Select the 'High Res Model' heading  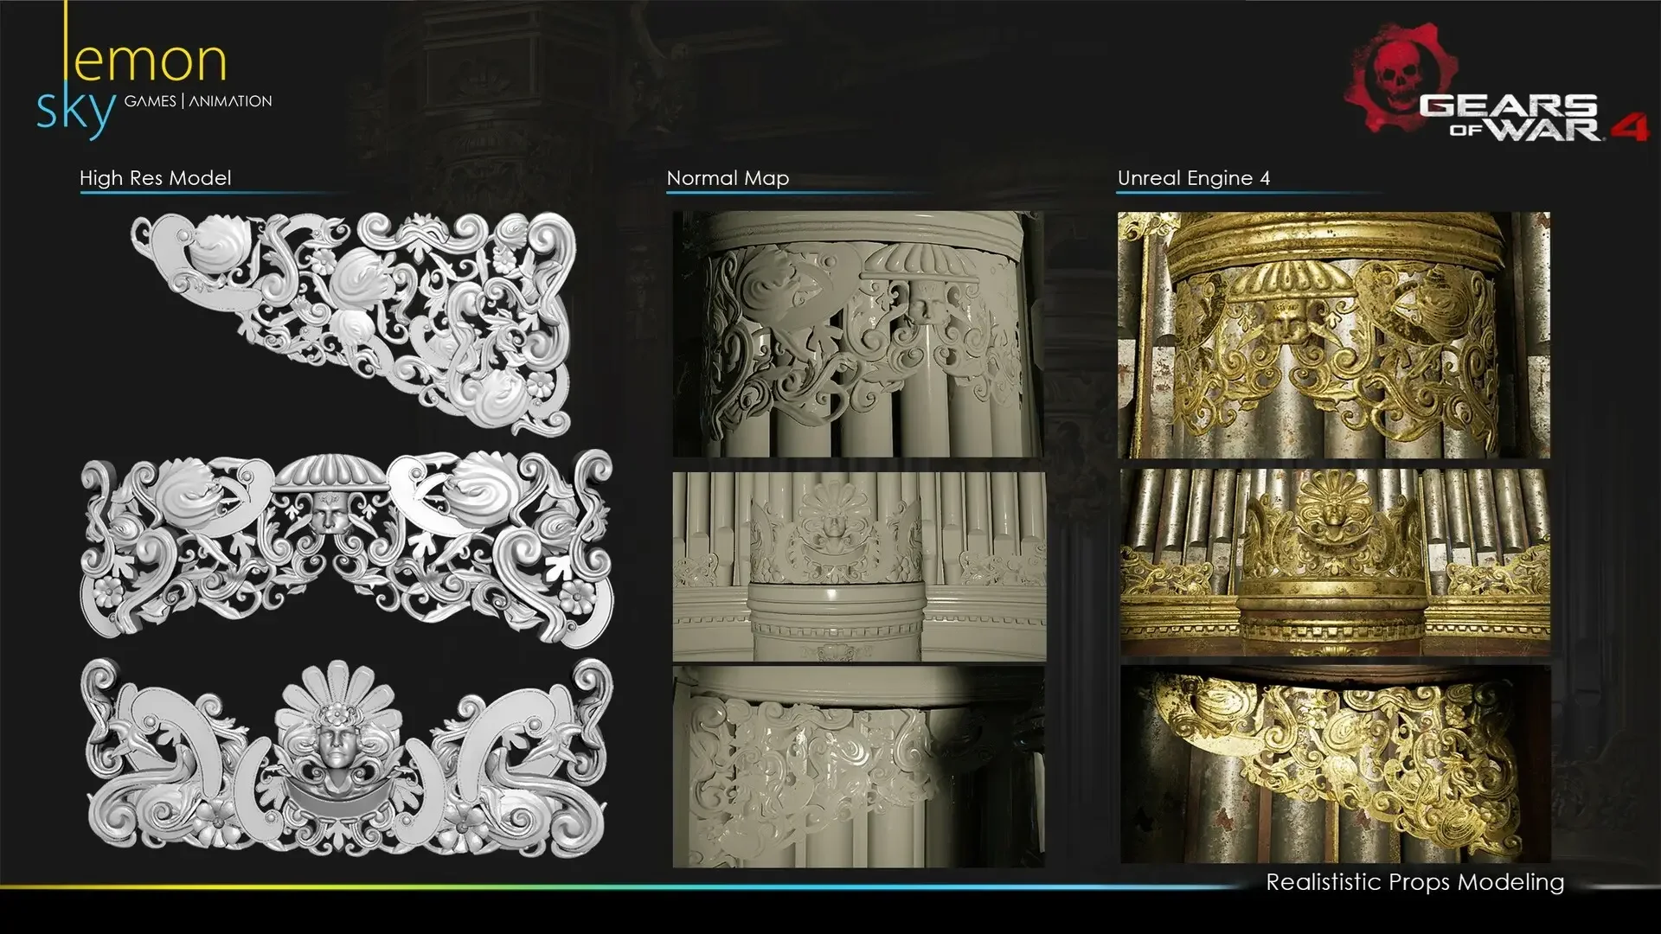click(x=156, y=178)
